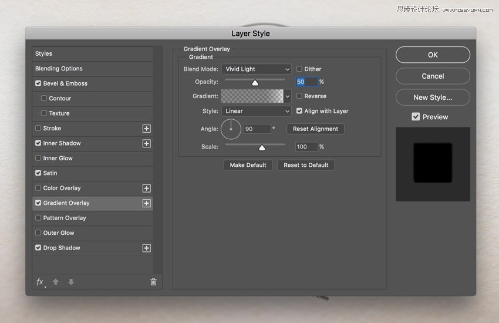
Task: Select Blending Options in the styles list
Action: (59, 69)
